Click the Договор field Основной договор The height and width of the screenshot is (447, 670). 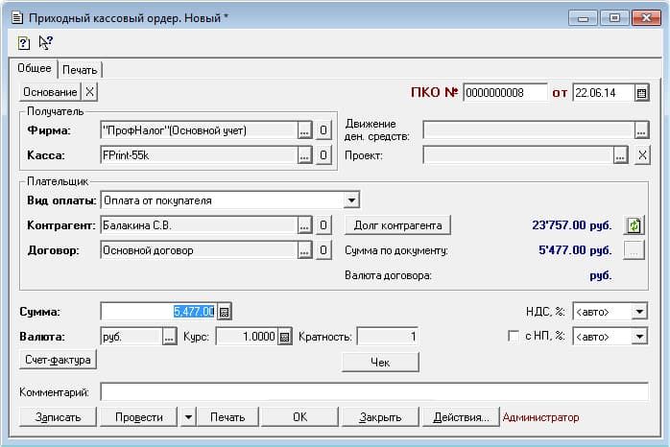click(199, 250)
